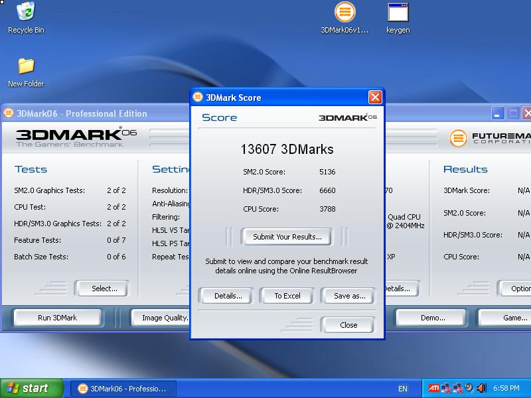Click the EN language indicator
The height and width of the screenshot is (398, 531).
pyautogui.click(x=403, y=389)
